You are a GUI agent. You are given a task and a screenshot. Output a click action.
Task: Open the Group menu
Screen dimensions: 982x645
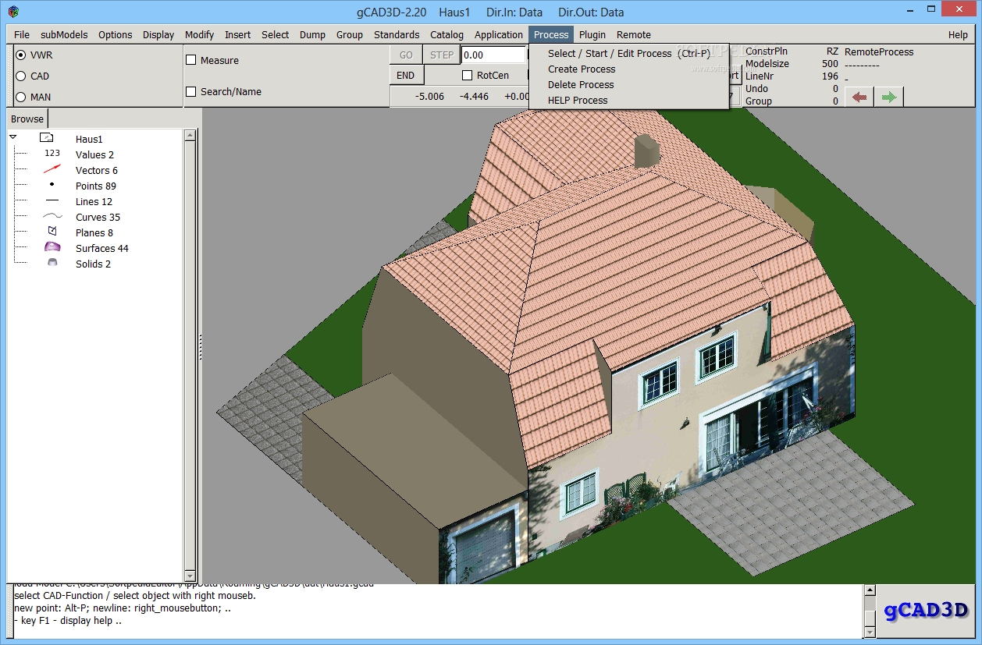tap(350, 34)
